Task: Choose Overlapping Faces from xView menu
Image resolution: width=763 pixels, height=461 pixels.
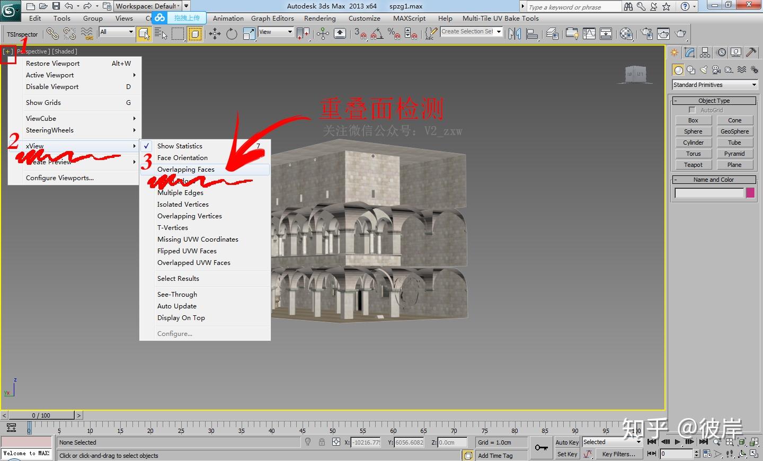Action: [x=205, y=170]
